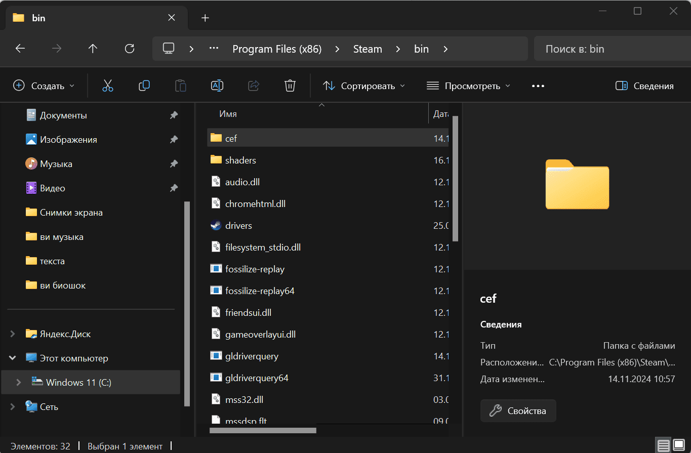Image resolution: width=691 pixels, height=453 pixels.
Task: Collapse Этот компьютер tree node
Action: click(13, 358)
